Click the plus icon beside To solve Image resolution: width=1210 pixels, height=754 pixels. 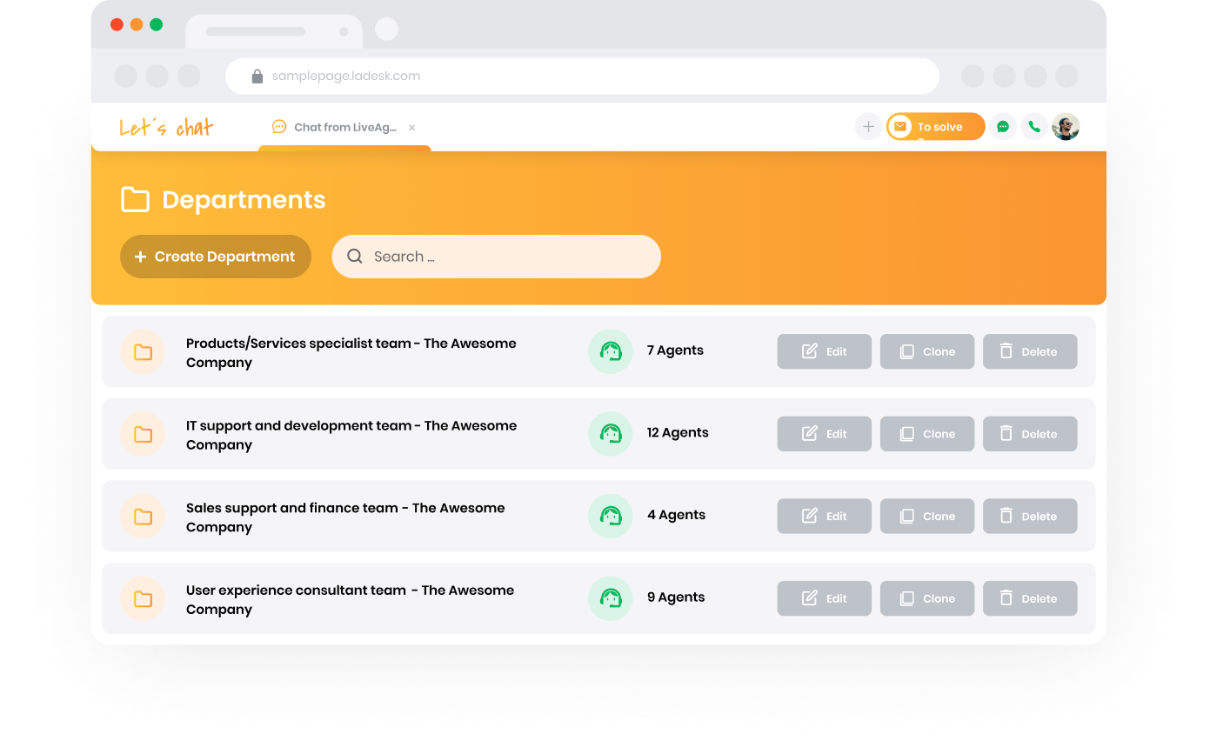pos(868,127)
